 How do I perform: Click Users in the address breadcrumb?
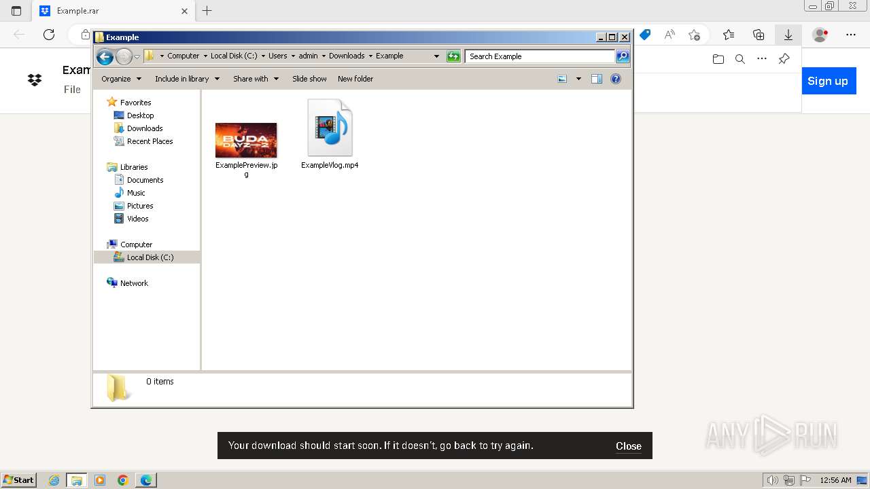coord(277,56)
